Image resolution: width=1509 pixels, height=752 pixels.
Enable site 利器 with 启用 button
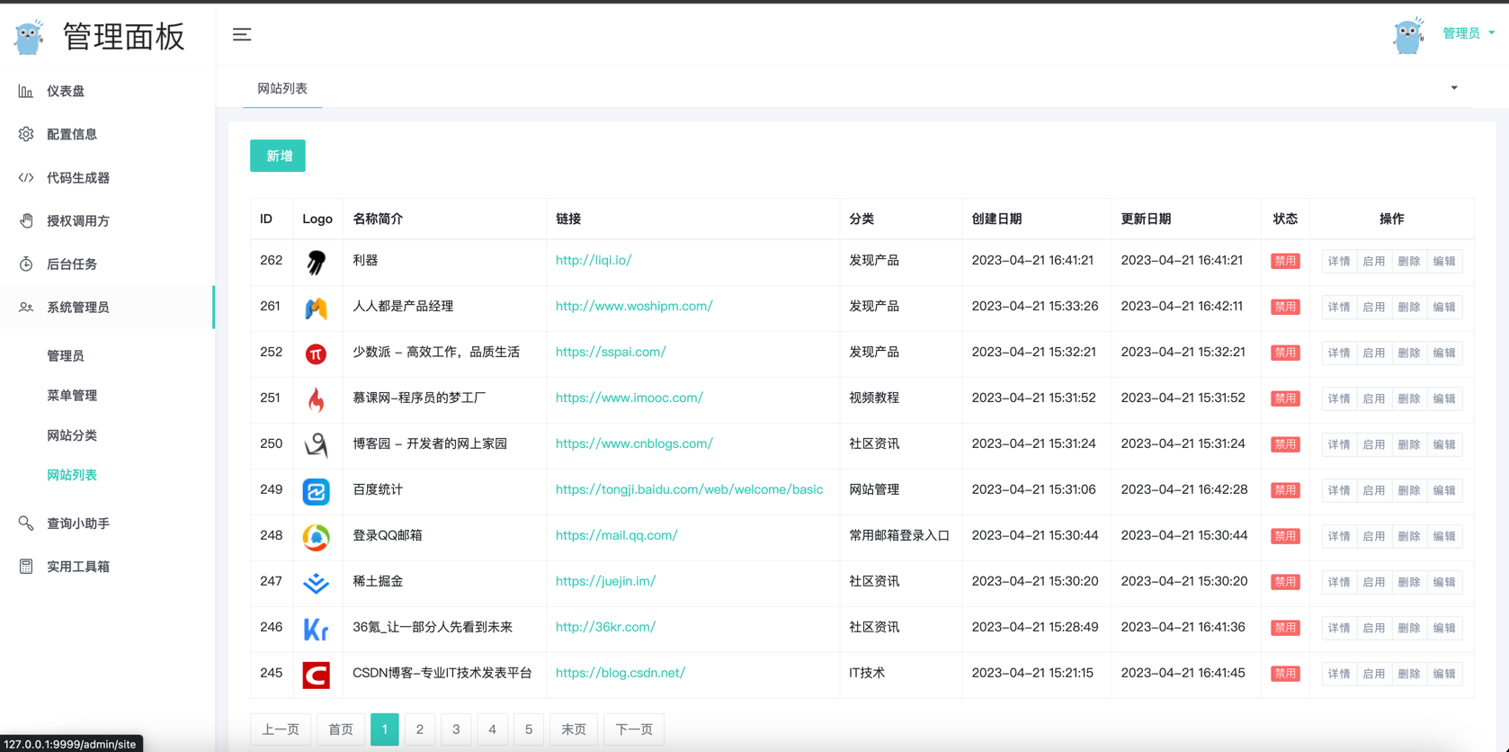pyautogui.click(x=1373, y=262)
